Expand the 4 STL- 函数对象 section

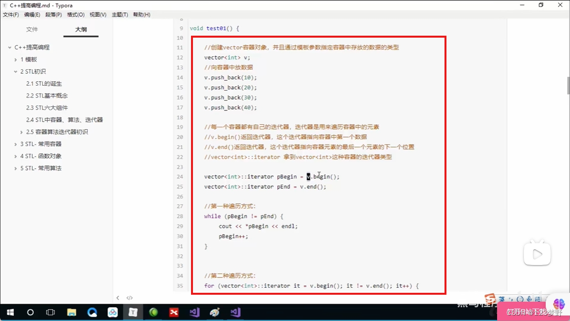click(x=16, y=156)
